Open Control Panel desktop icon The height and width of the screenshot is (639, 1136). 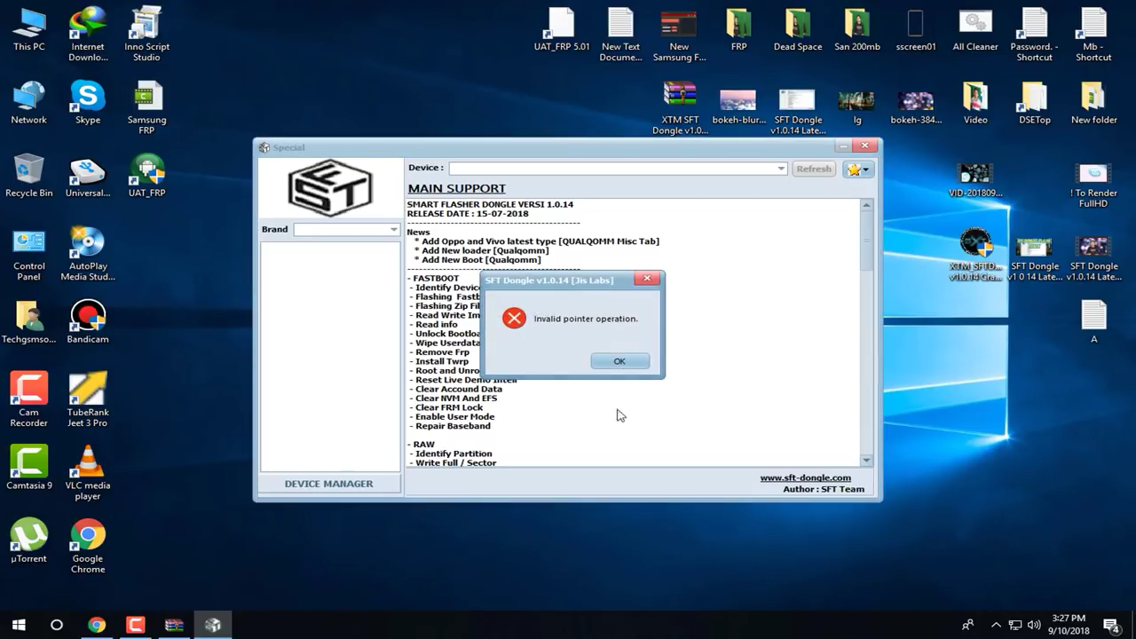[x=29, y=255]
